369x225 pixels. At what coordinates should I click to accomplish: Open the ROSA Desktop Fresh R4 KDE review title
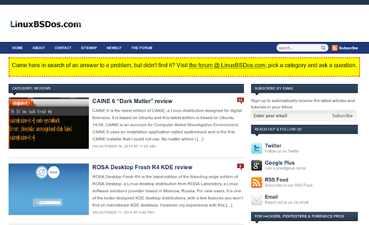[142, 167]
